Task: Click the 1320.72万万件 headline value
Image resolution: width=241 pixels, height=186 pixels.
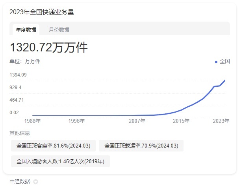Action: click(x=49, y=47)
